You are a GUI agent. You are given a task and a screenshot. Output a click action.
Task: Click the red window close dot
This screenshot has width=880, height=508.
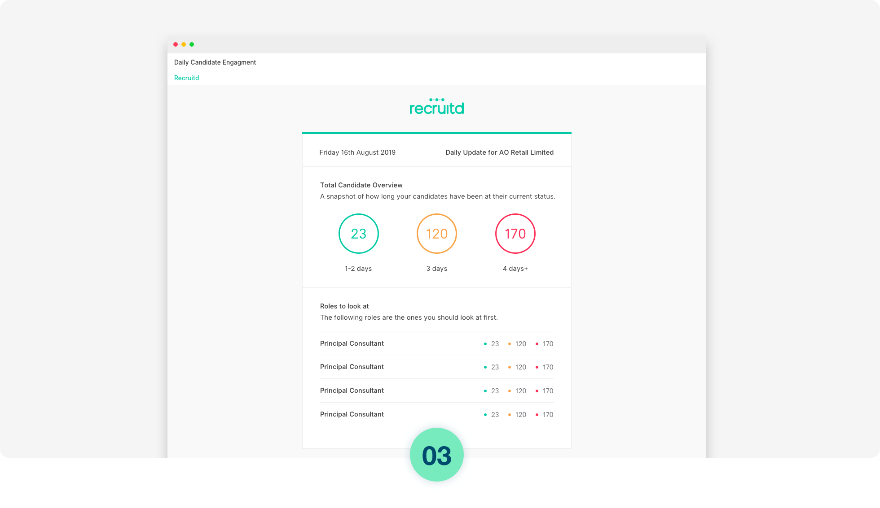176,44
